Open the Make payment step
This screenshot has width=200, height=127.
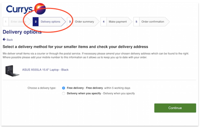(116, 22)
